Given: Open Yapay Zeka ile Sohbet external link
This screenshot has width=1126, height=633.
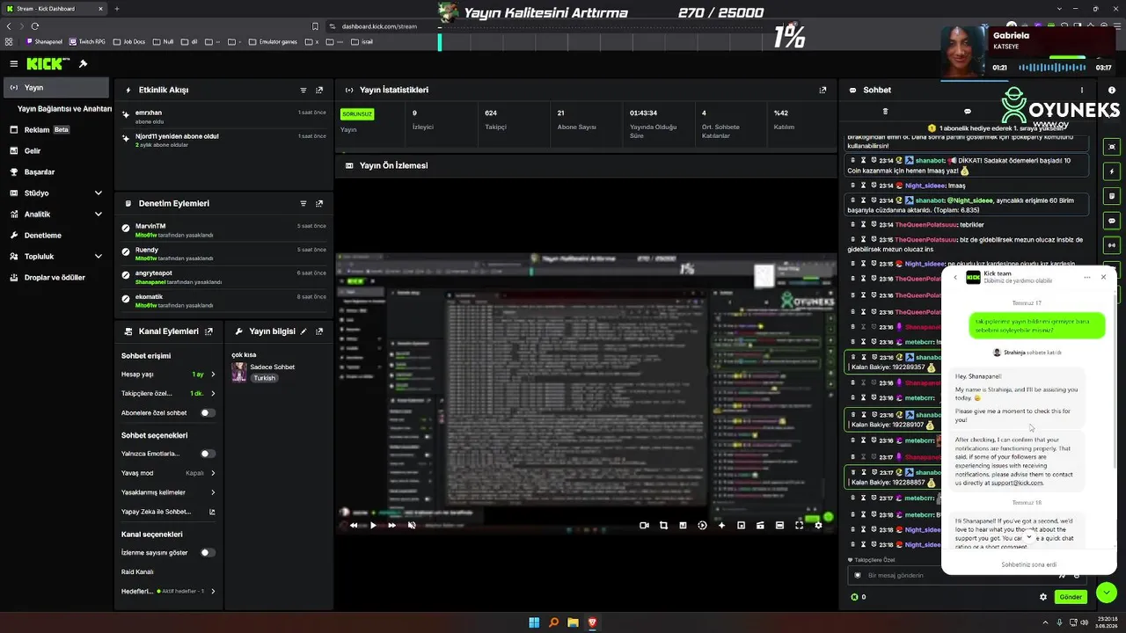Looking at the screenshot, I should [212, 512].
